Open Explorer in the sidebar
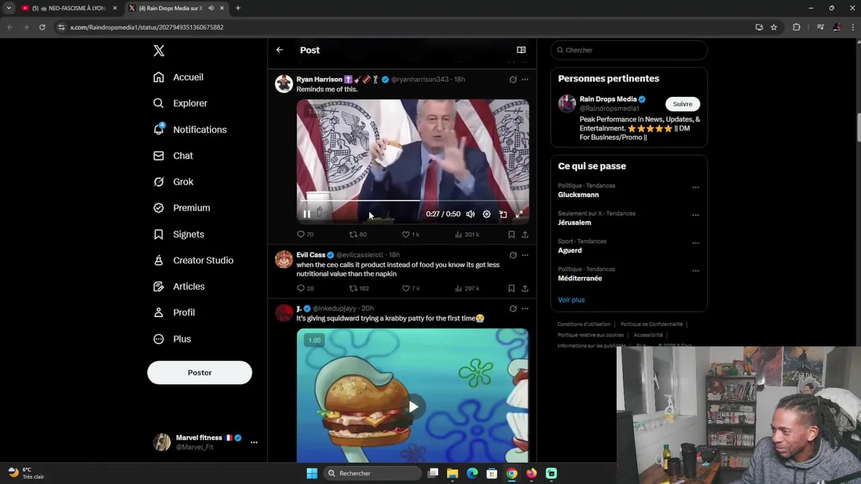The image size is (861, 484). (180, 104)
